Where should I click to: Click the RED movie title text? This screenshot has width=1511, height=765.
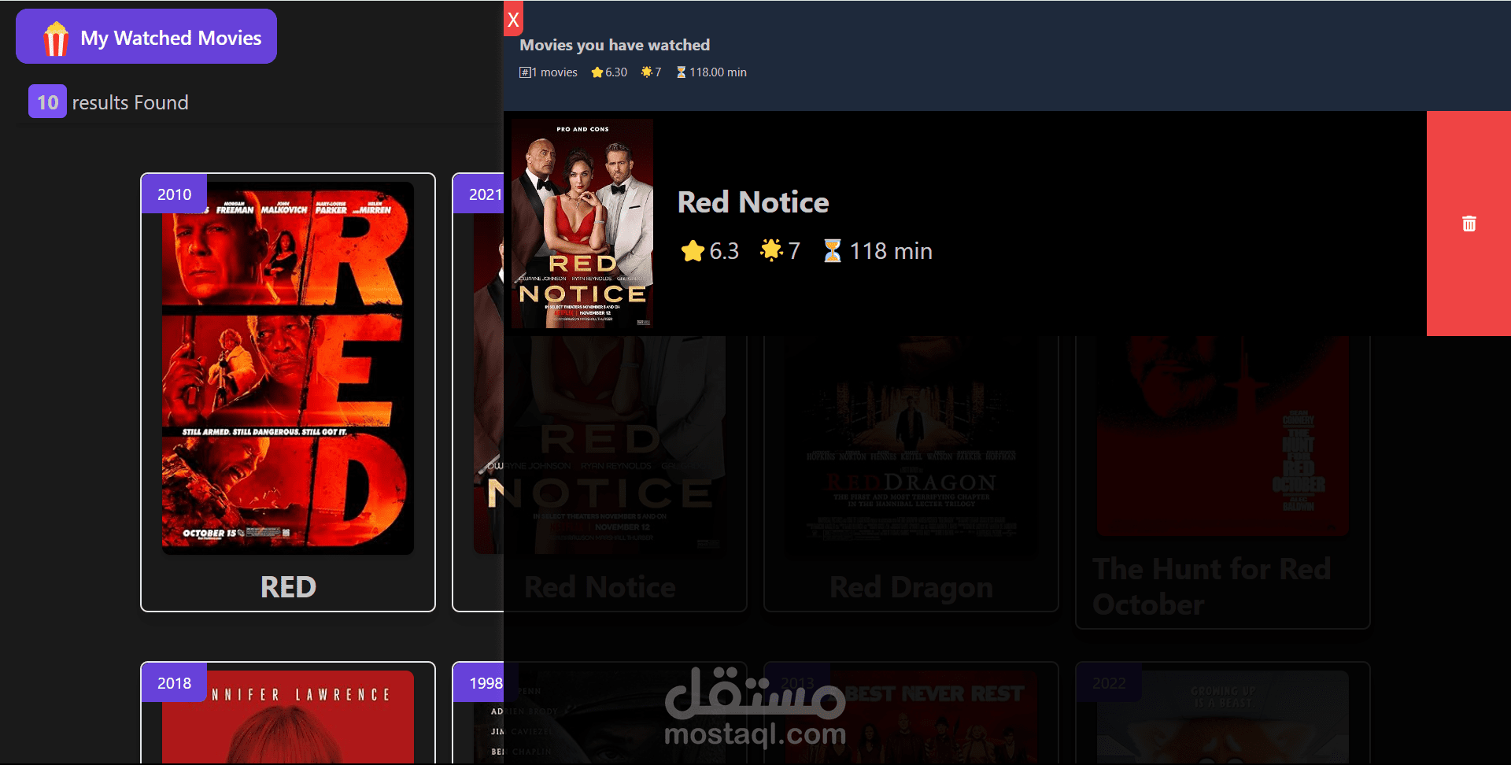pyautogui.click(x=288, y=587)
